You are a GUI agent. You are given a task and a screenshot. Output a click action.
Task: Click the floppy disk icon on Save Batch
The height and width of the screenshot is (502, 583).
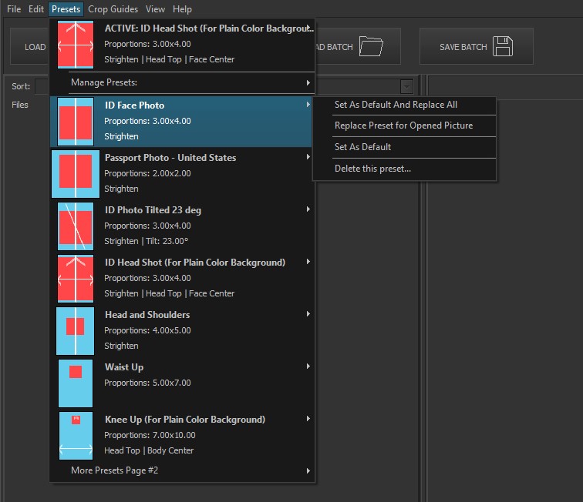click(503, 46)
